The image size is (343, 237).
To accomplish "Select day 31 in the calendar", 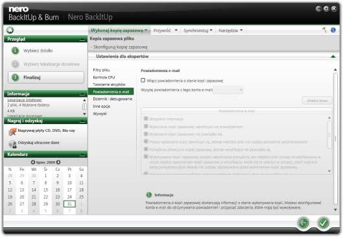I will [x=69, y=204].
